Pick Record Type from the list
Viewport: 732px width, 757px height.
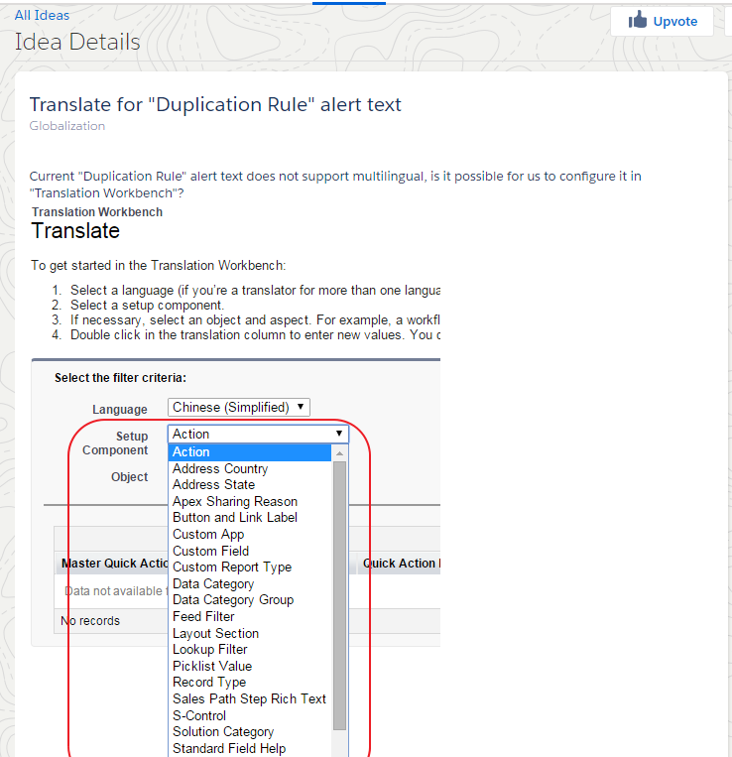pos(250,683)
